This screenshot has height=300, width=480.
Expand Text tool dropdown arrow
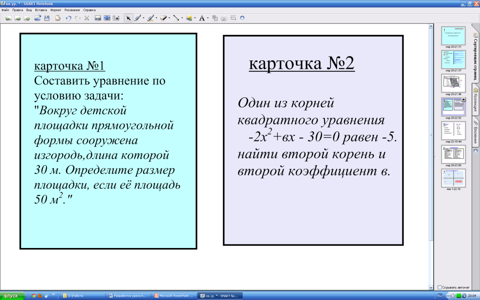(x=208, y=18)
